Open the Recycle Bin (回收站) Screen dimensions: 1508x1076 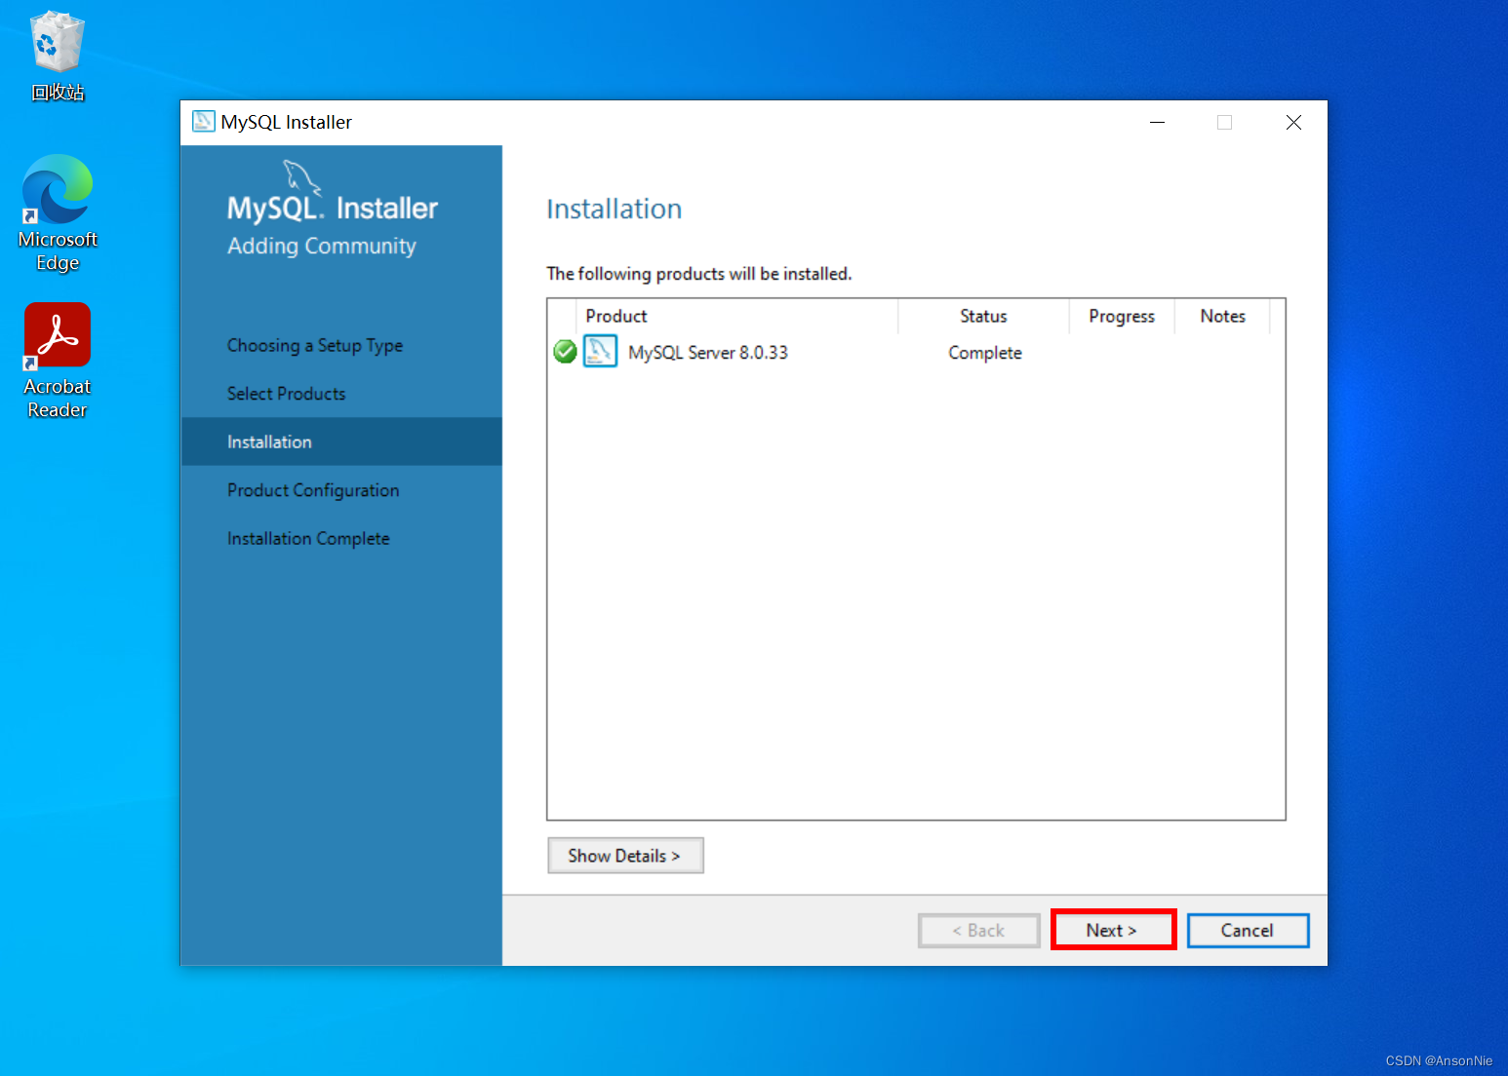pos(56,43)
